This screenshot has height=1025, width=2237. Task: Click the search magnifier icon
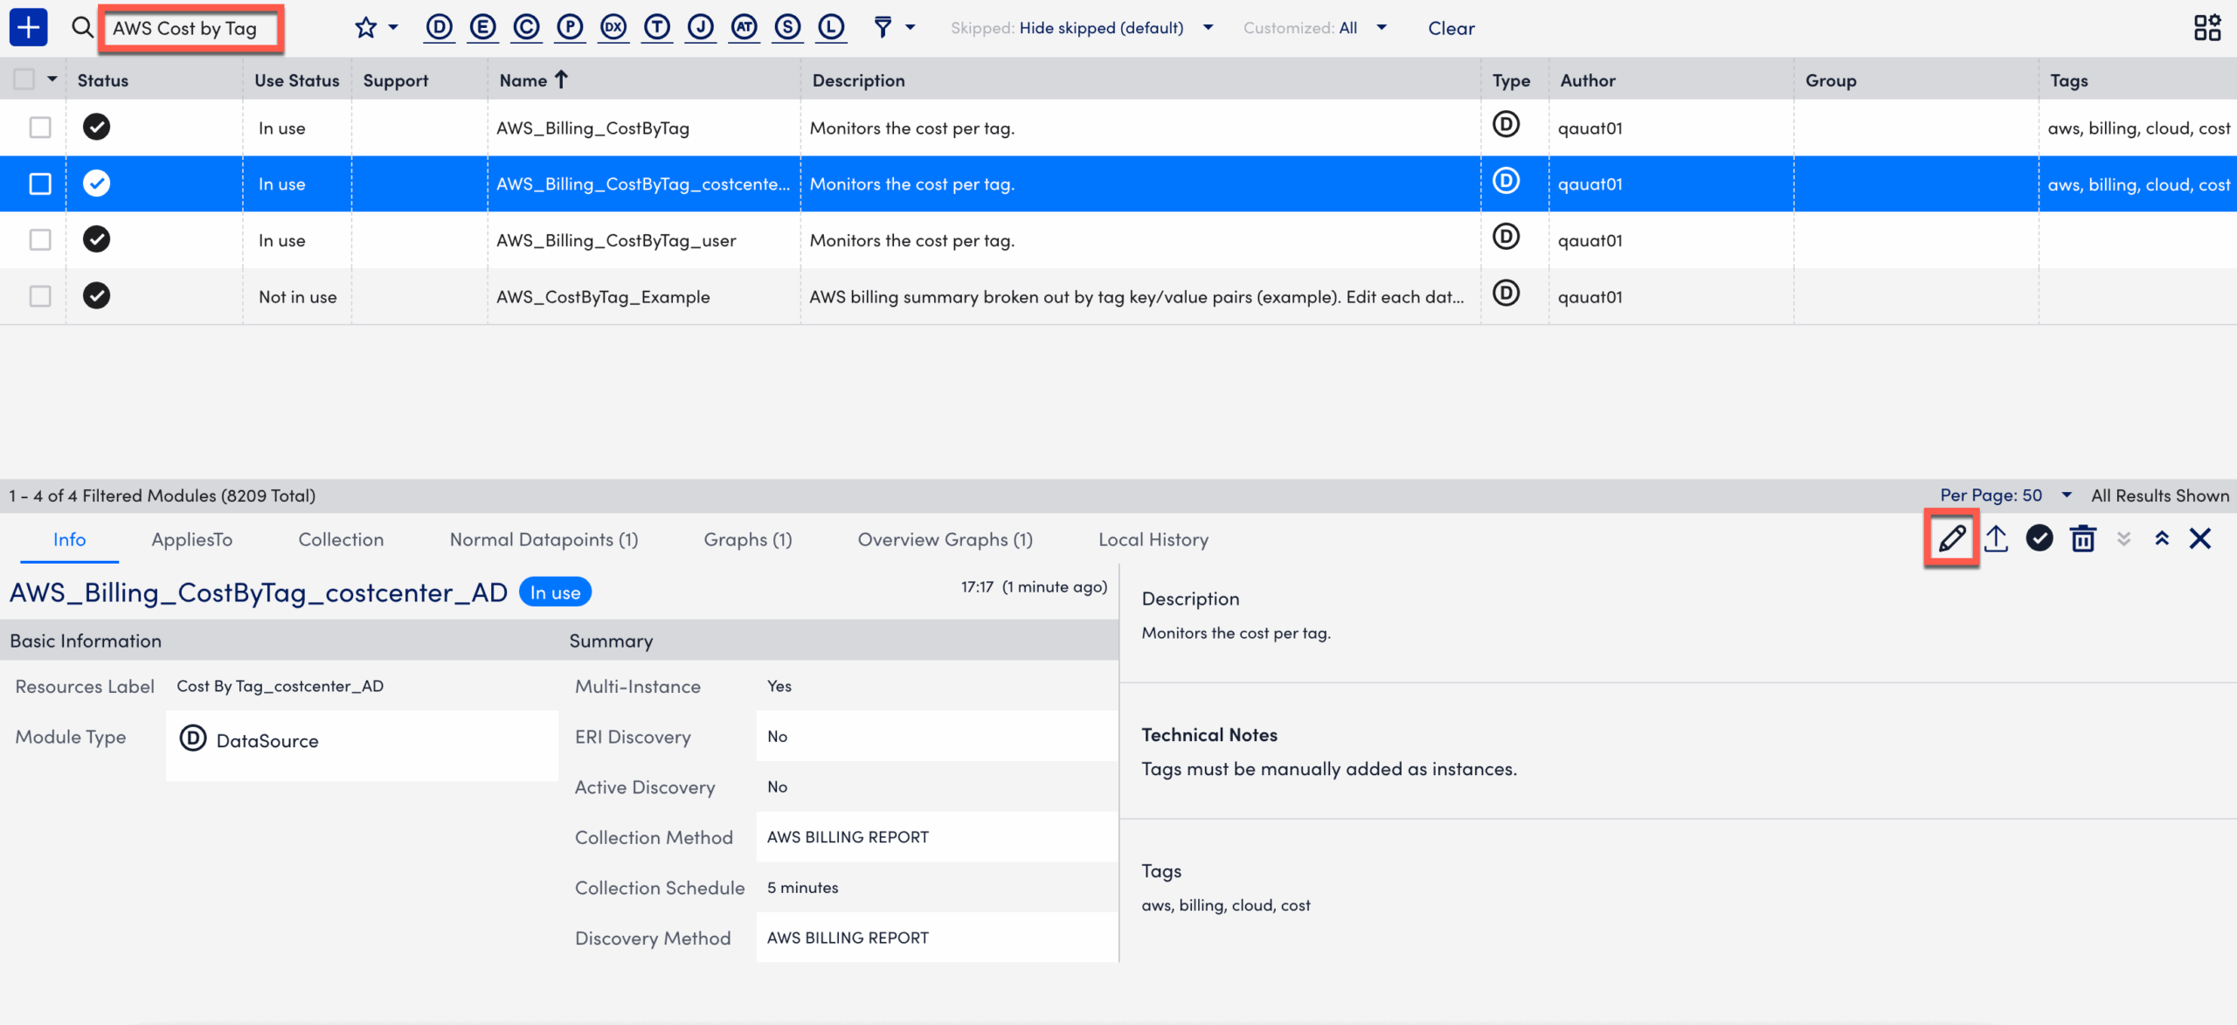(82, 27)
